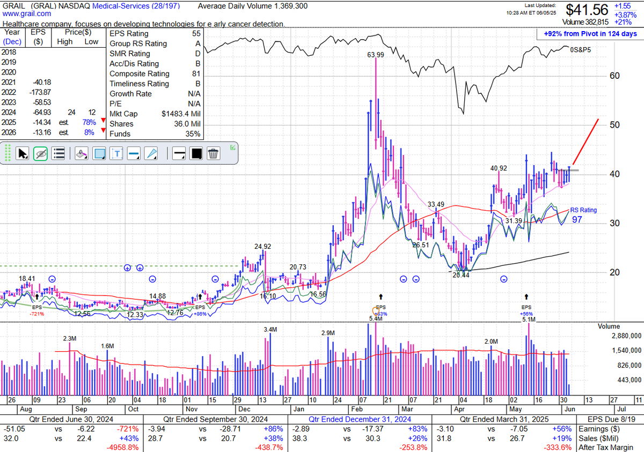Image resolution: width=644 pixels, height=452 pixels.
Task: Select the Funds 35% value
Action: [x=193, y=134]
